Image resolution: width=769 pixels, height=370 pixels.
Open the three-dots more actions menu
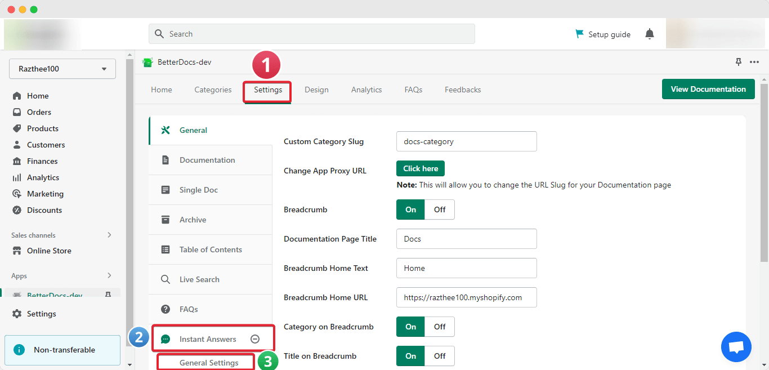click(754, 62)
